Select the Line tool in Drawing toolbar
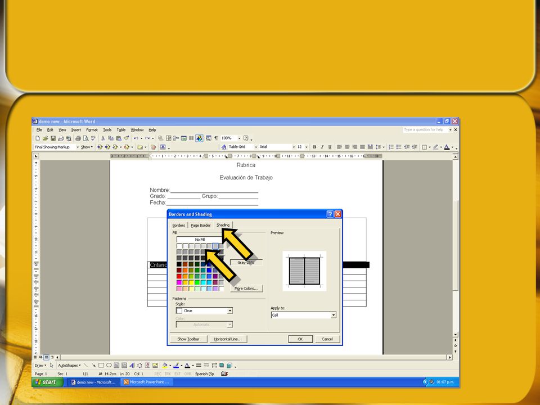This screenshot has width=540, height=405. (x=85, y=366)
